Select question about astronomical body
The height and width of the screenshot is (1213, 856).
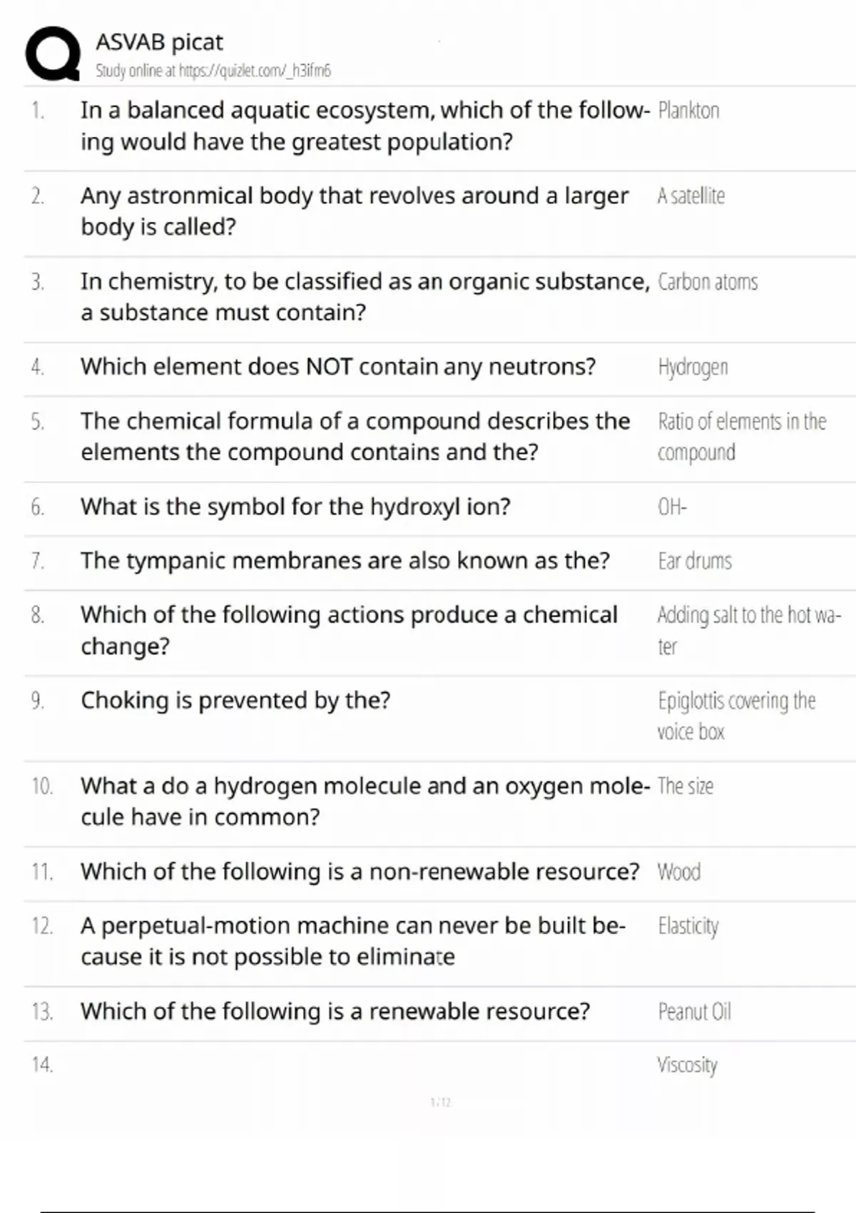[x=355, y=211]
